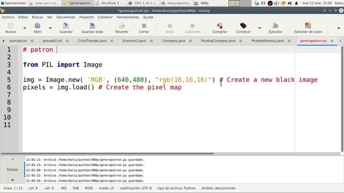Close the CicloTiempo.java tab
This screenshot has width=344, height=193.
coord(112,41)
